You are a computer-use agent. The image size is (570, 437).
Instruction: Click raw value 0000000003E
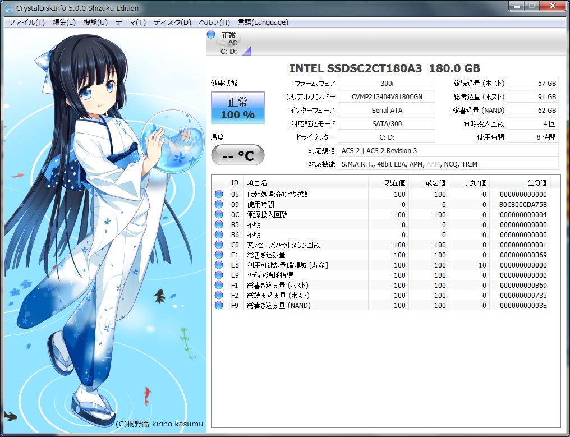point(523,305)
